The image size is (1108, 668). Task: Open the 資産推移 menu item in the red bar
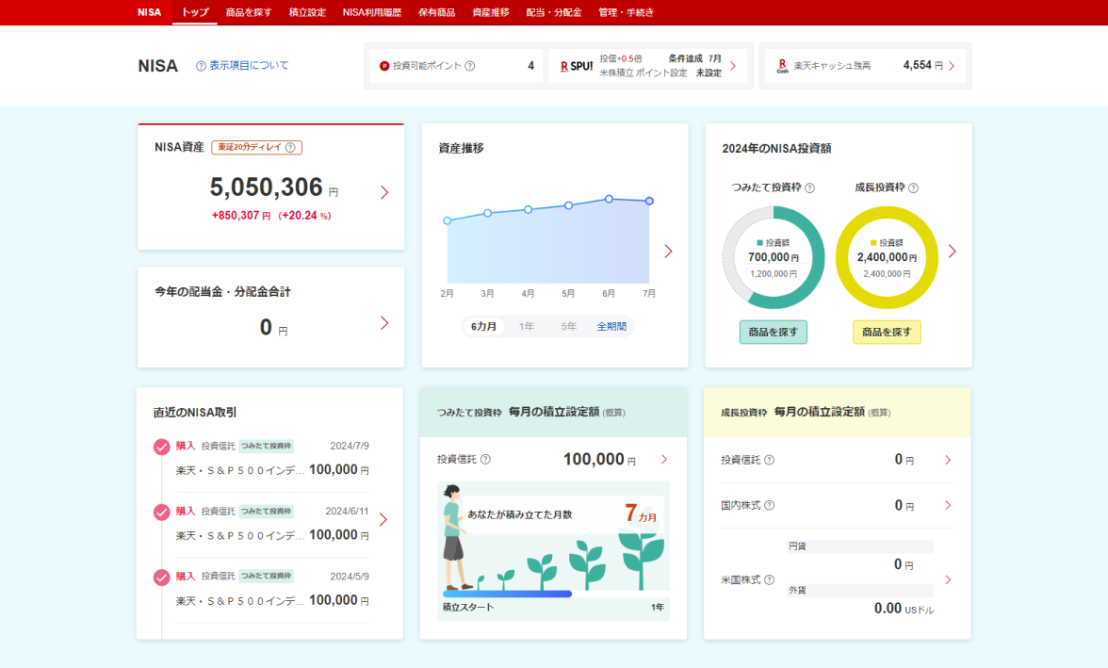pos(490,12)
